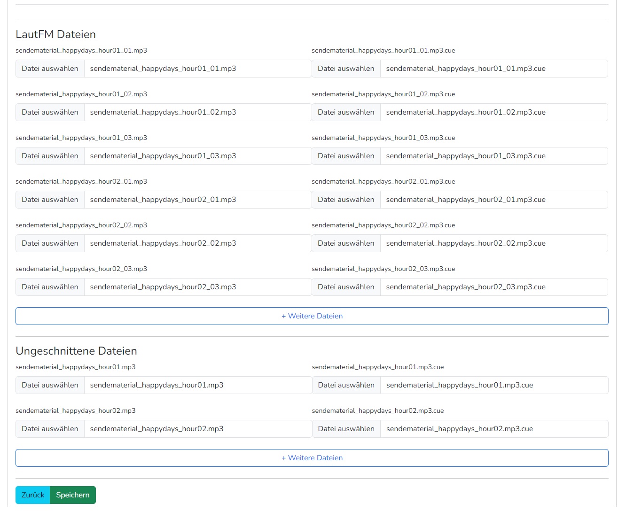Click filename field showing hour02_02.mp3
The height and width of the screenshot is (511, 618).
[x=198, y=243]
